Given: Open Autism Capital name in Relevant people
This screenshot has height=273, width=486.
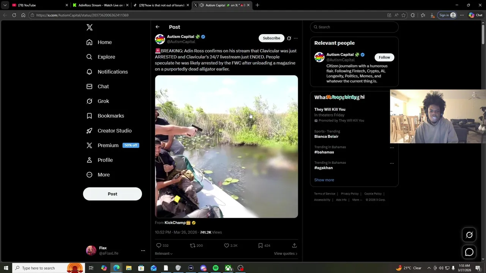Looking at the screenshot, I should tap(340, 55).
